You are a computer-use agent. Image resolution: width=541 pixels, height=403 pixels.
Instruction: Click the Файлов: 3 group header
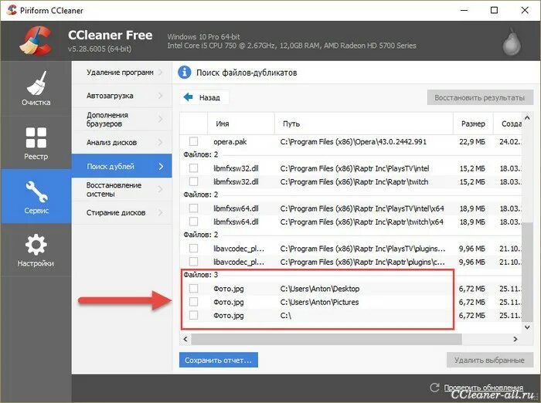(201, 275)
